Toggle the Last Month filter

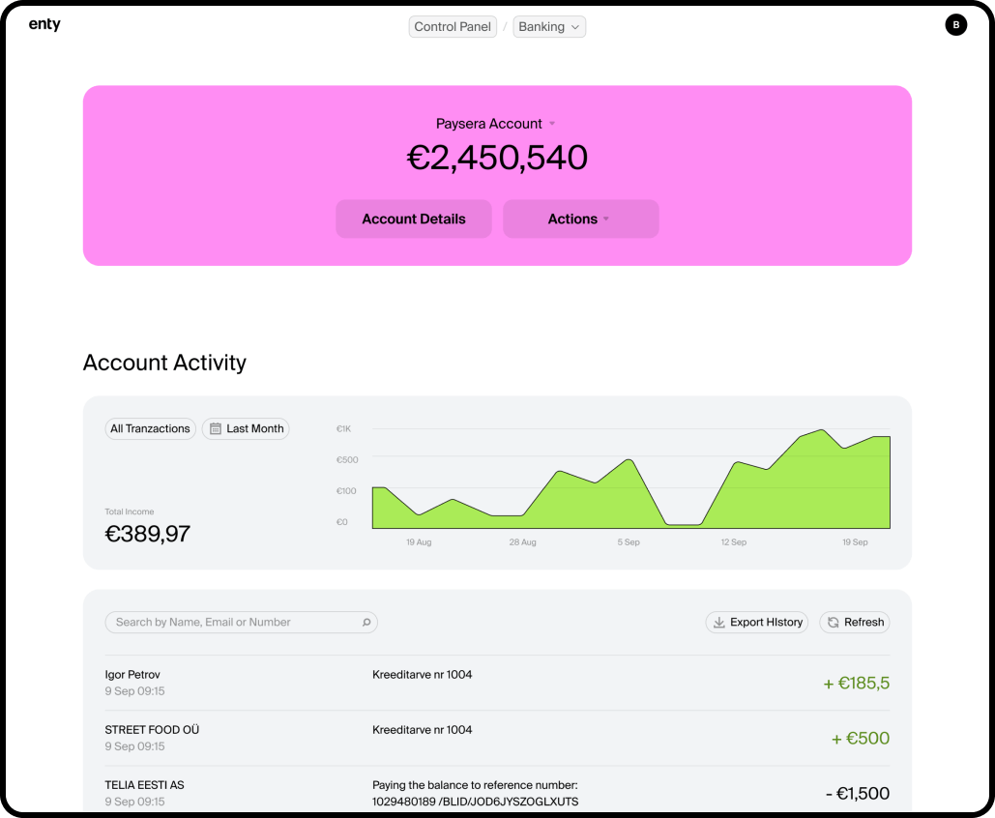(246, 428)
